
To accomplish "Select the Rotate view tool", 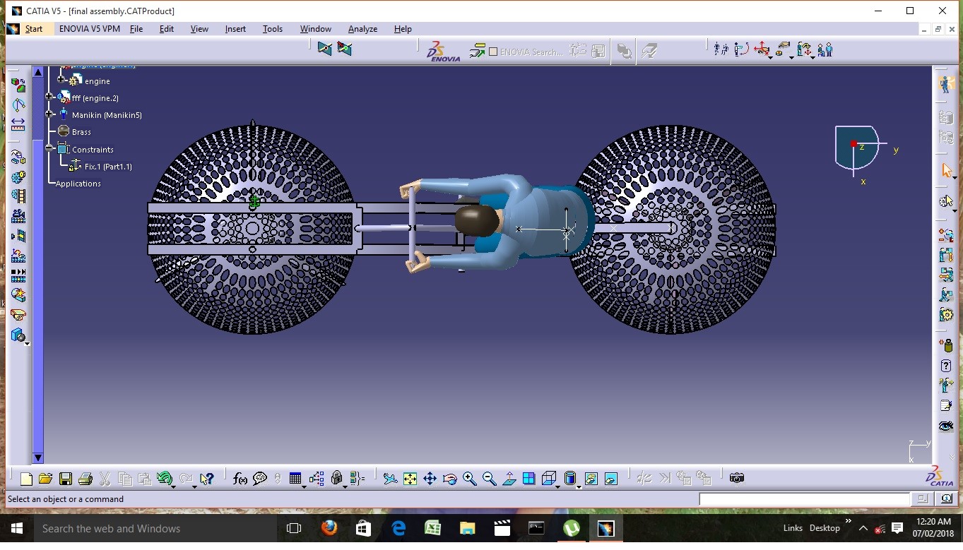I will [x=449, y=479].
